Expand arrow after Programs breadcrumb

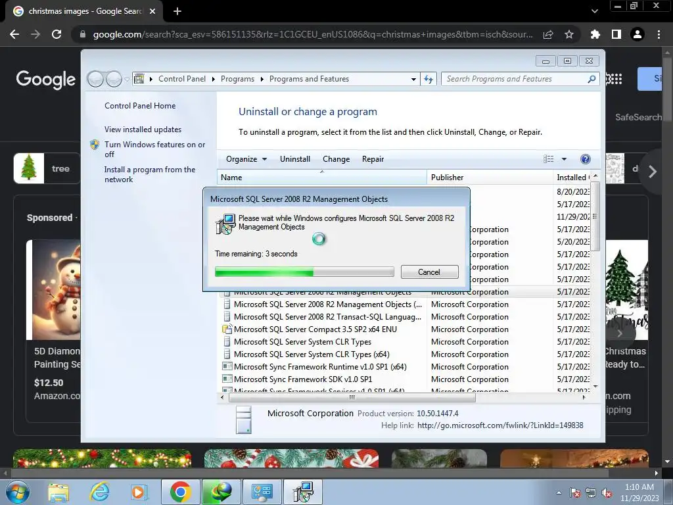pyautogui.click(x=262, y=79)
